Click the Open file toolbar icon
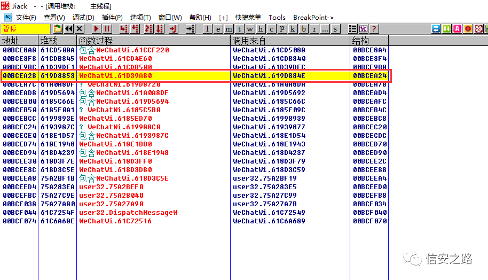This screenshot has height=280, width=488. click(58, 29)
